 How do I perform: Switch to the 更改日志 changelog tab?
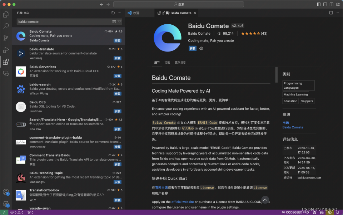tap(180, 62)
